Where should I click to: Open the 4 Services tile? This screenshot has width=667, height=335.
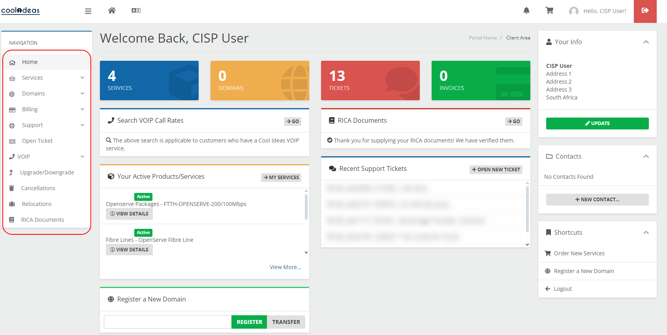click(x=149, y=80)
